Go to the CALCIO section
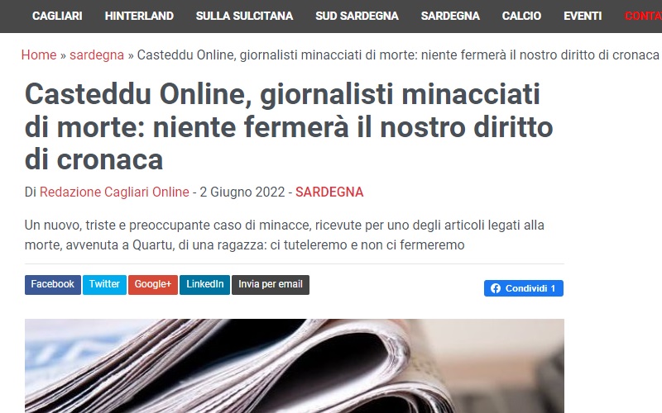The image size is (662, 413). [521, 16]
